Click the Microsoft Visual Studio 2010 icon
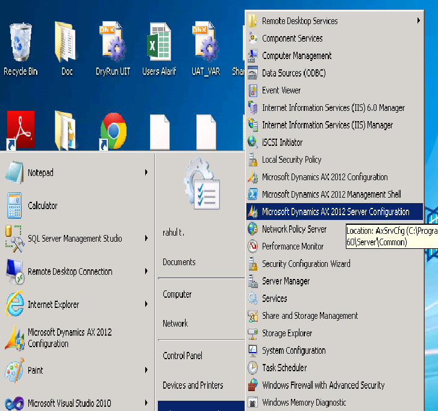This screenshot has width=438, height=411. tap(14, 403)
